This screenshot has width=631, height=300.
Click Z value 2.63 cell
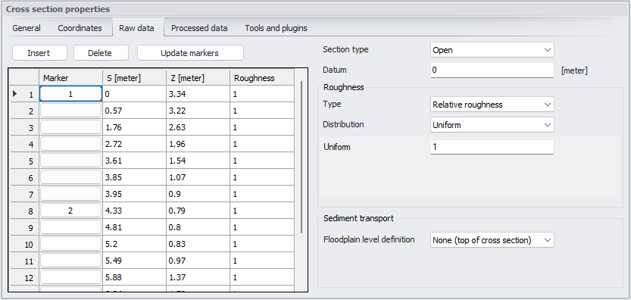[198, 127]
